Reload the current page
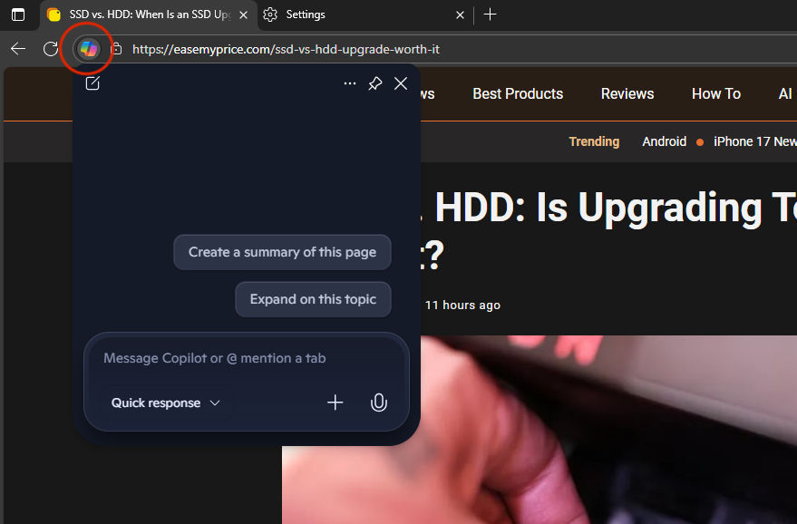 coord(50,49)
